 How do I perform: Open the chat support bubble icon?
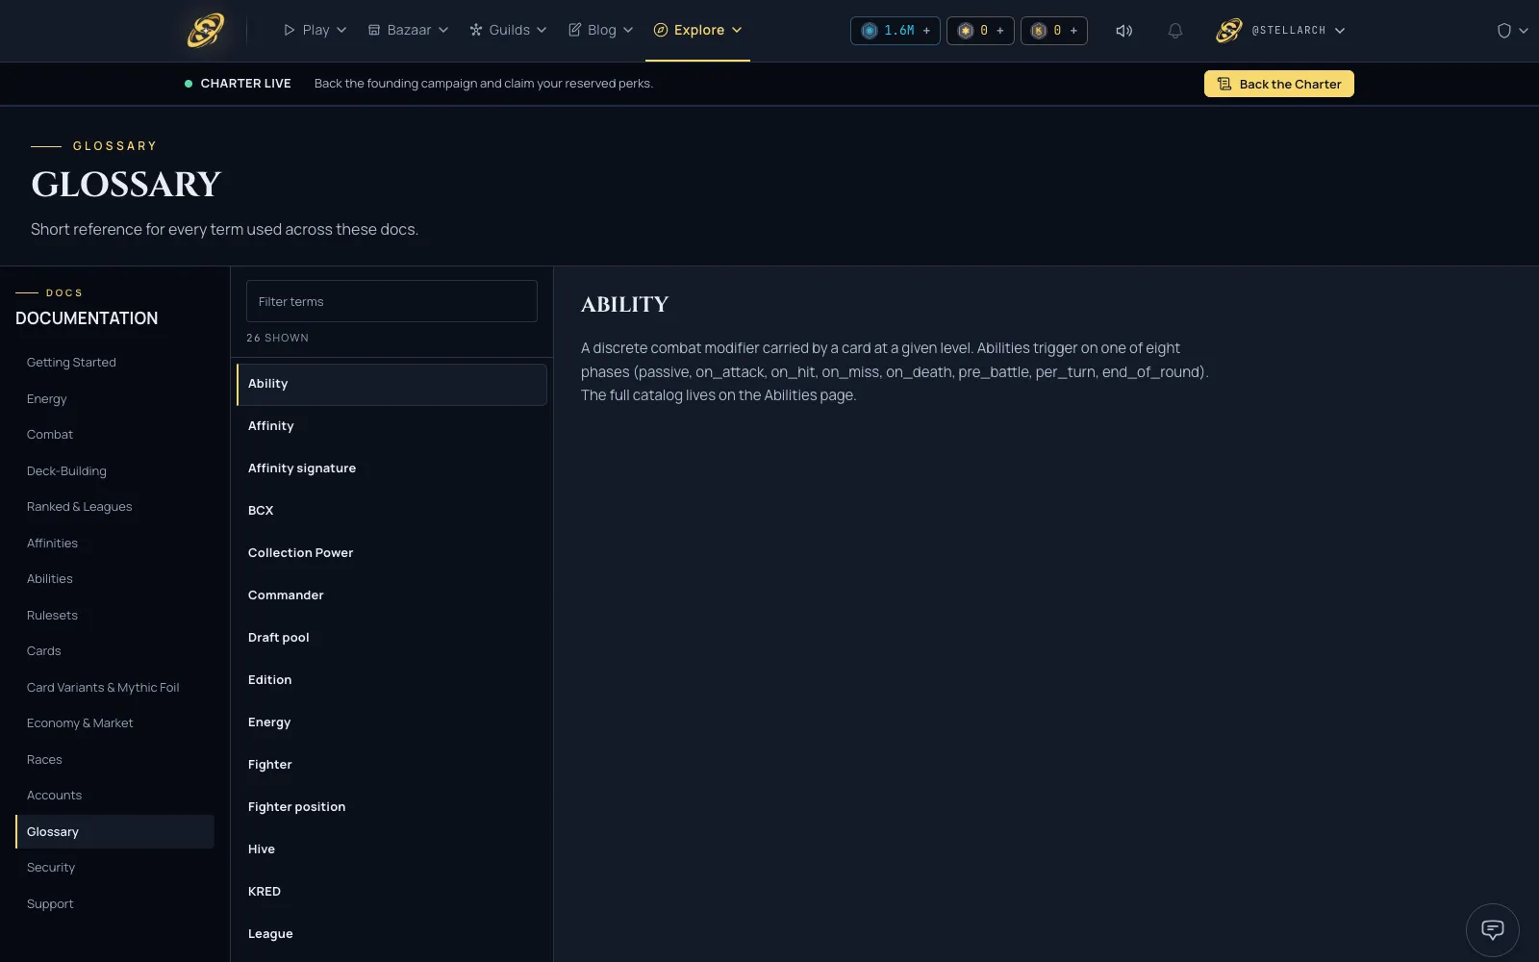click(x=1492, y=929)
